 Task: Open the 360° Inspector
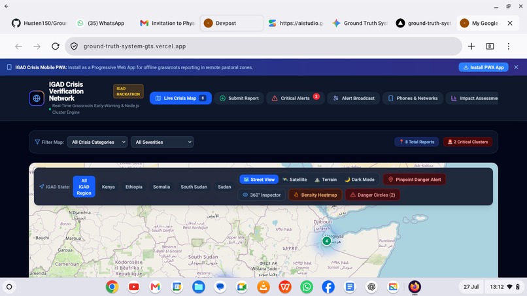[x=262, y=195]
